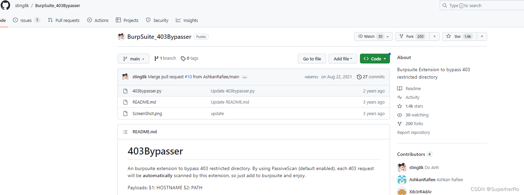Open the Add file dropdown
This screenshot has width=524, height=195.
point(343,59)
